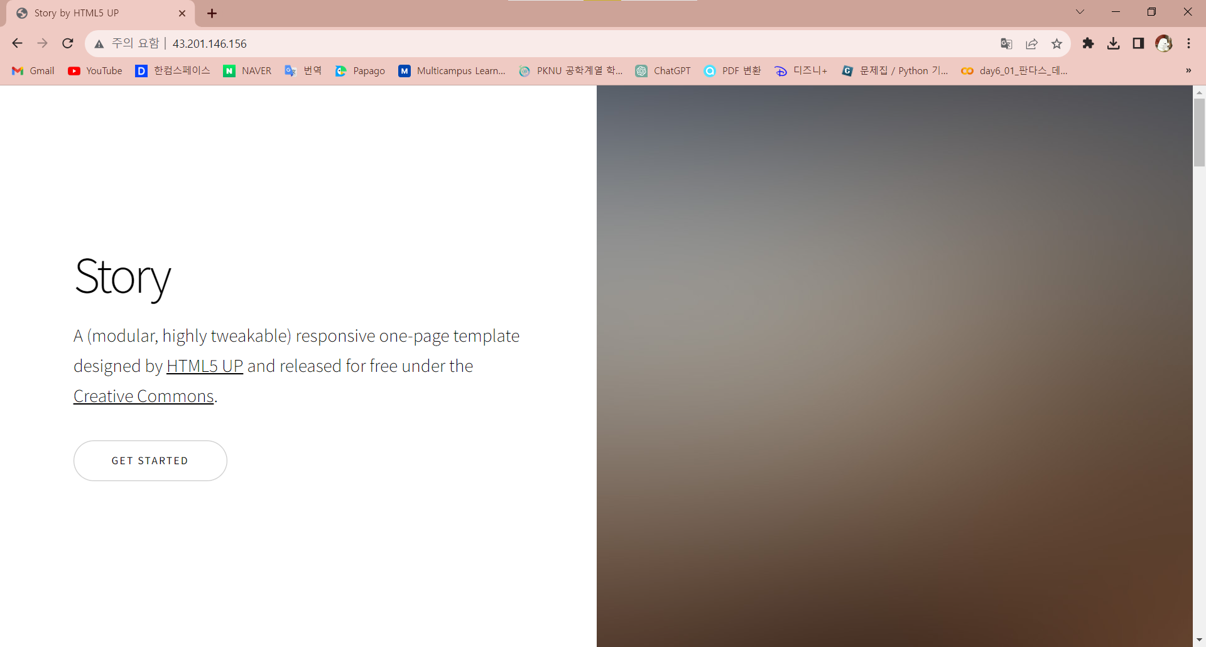Open YouTube bookmark

[95, 70]
